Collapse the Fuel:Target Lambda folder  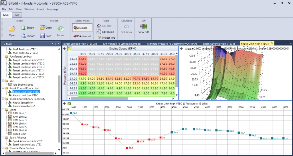(3, 56)
